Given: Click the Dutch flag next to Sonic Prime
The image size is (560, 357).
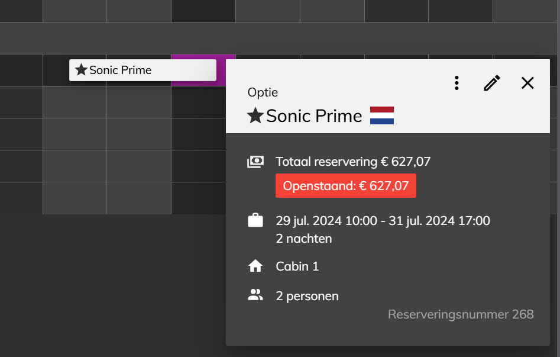Looking at the screenshot, I should pos(382,115).
